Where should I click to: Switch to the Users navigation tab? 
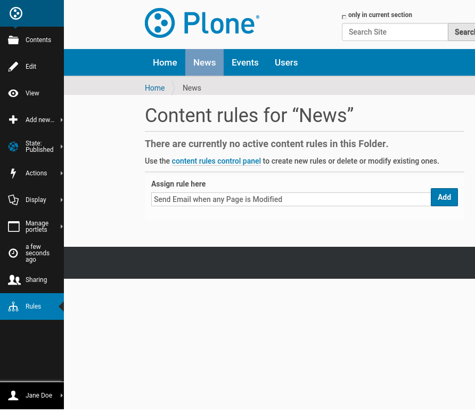tap(286, 62)
